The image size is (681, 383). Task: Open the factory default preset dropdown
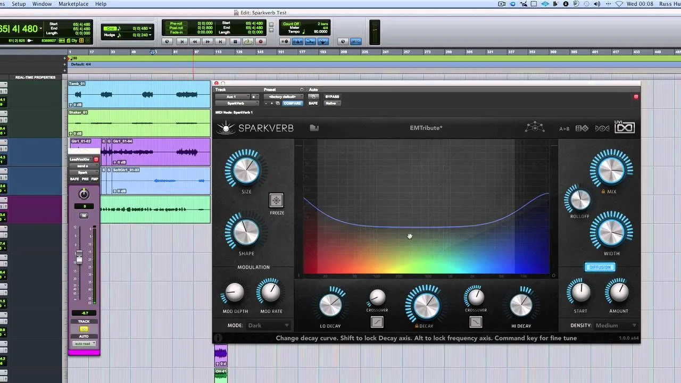[x=285, y=97]
